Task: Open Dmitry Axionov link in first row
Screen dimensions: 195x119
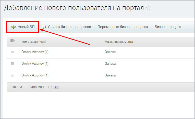Action: pos(35,52)
